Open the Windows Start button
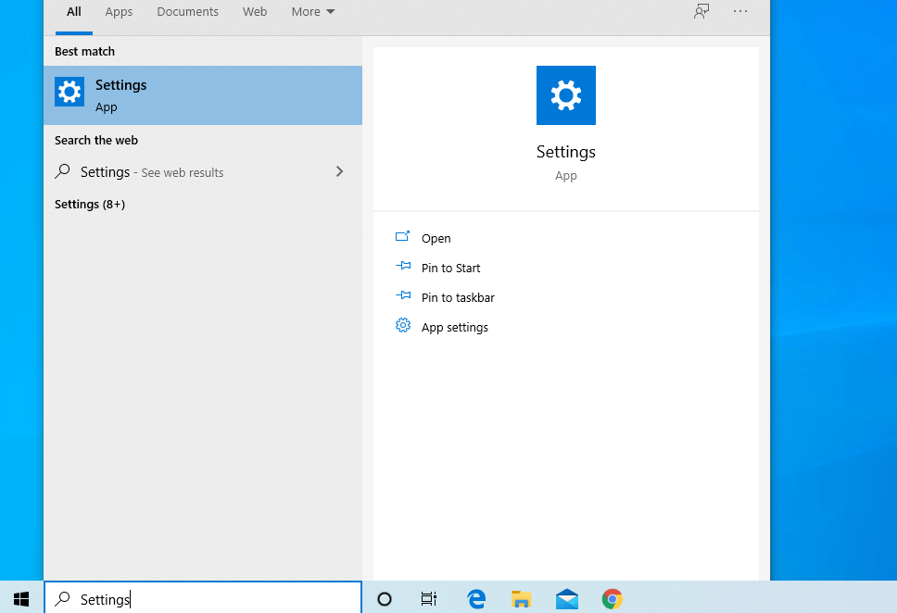Viewport: 897px width, 613px height. pyautogui.click(x=21, y=599)
